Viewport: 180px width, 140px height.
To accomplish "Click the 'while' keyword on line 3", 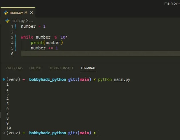I will (27, 37).
